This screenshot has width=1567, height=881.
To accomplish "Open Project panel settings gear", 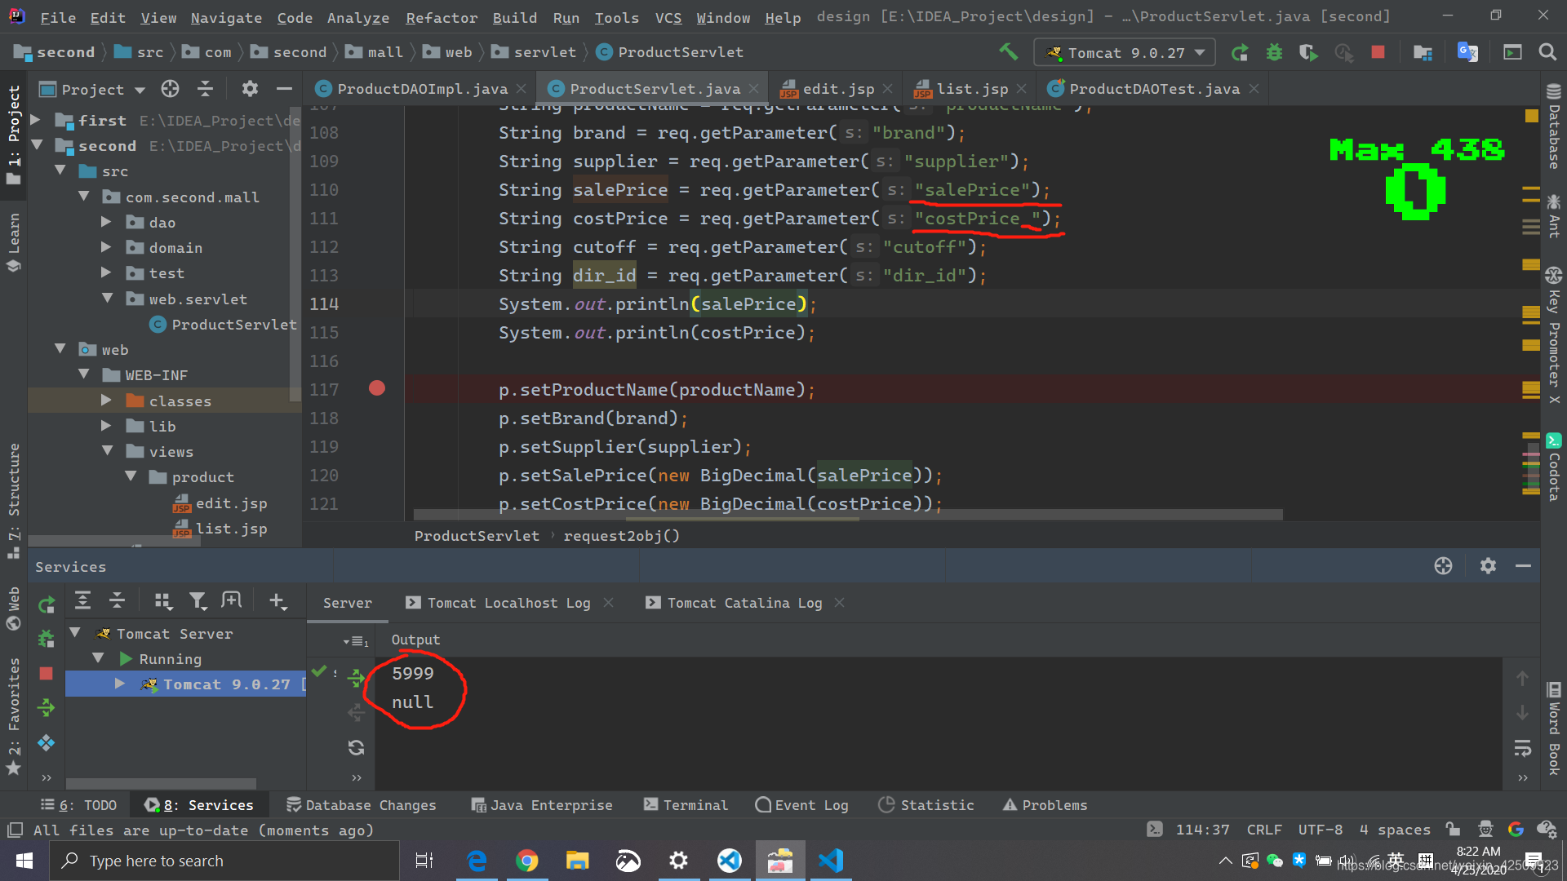I will click(250, 89).
